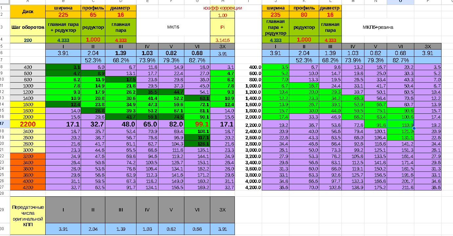The width and height of the screenshot is (453, 236).
Task: Click the tire width cell showing 235
Action: pos(276,15)
